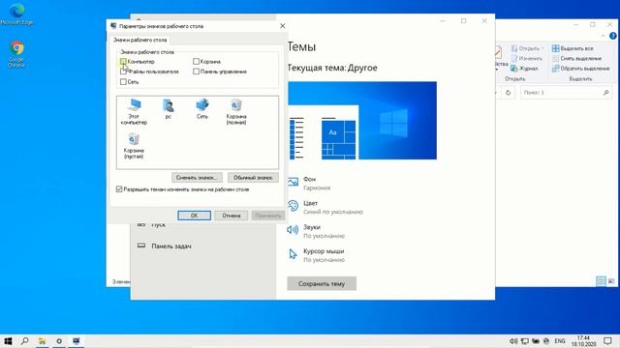Click the ENG language indicator

[560, 341]
